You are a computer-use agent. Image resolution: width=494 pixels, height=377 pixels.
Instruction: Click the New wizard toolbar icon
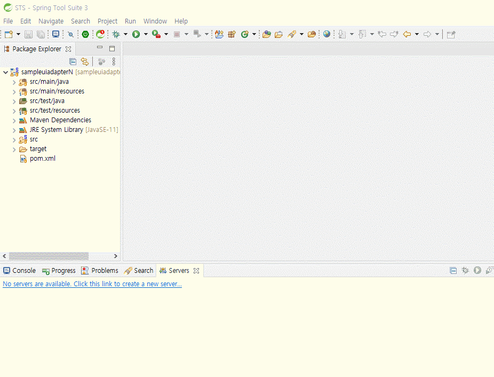[x=7, y=34]
